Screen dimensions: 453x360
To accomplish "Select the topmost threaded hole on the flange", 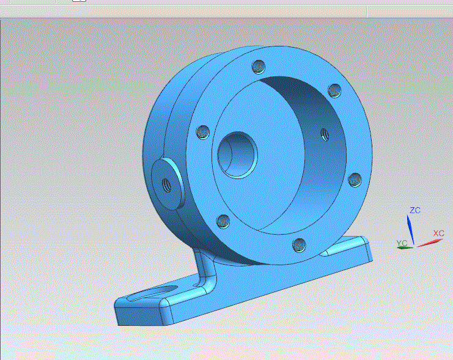I will [x=259, y=67].
